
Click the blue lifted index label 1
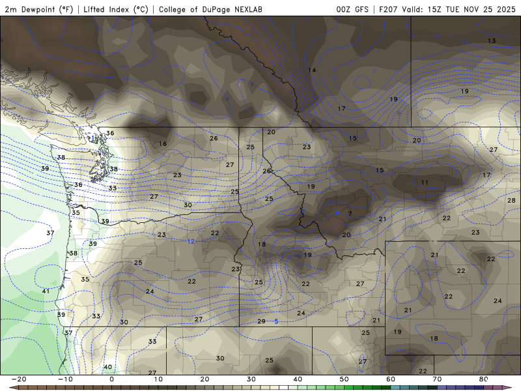pos(93,138)
